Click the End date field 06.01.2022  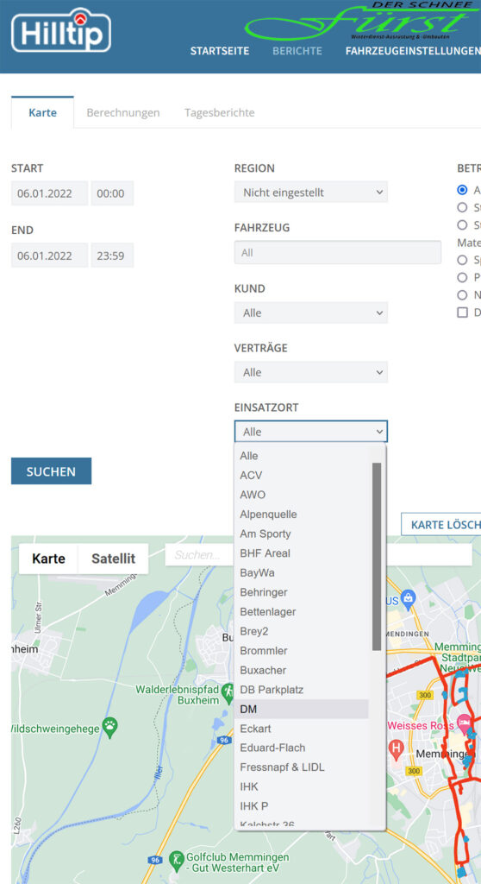click(49, 256)
